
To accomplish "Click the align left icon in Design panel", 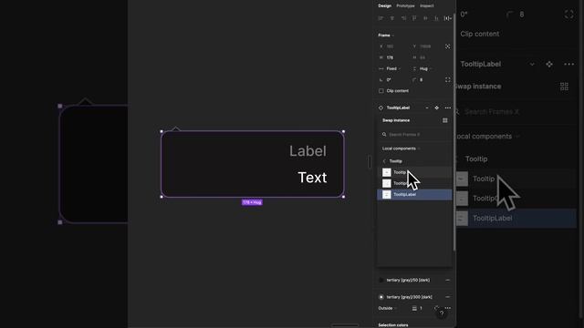I will tap(381, 18).
